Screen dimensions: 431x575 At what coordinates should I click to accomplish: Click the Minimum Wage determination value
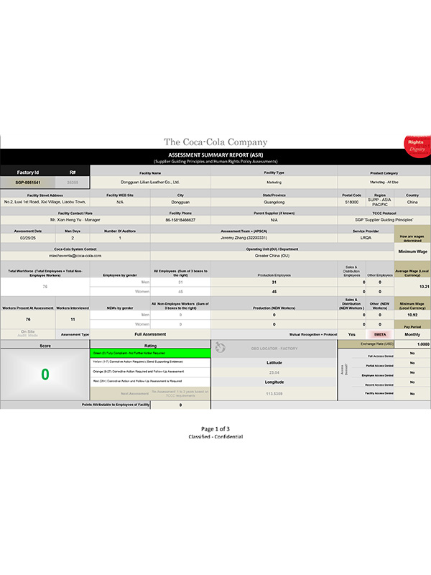pos(412,252)
